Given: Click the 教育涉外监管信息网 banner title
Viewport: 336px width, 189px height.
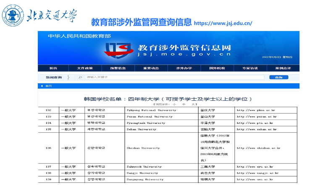Looking at the screenshot, I should (x=184, y=47).
